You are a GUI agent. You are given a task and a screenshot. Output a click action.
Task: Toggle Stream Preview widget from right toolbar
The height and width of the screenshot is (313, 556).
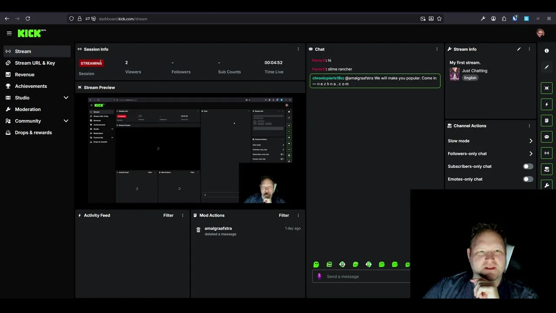[x=546, y=88]
